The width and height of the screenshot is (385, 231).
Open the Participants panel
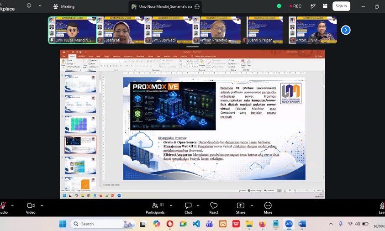point(155,208)
